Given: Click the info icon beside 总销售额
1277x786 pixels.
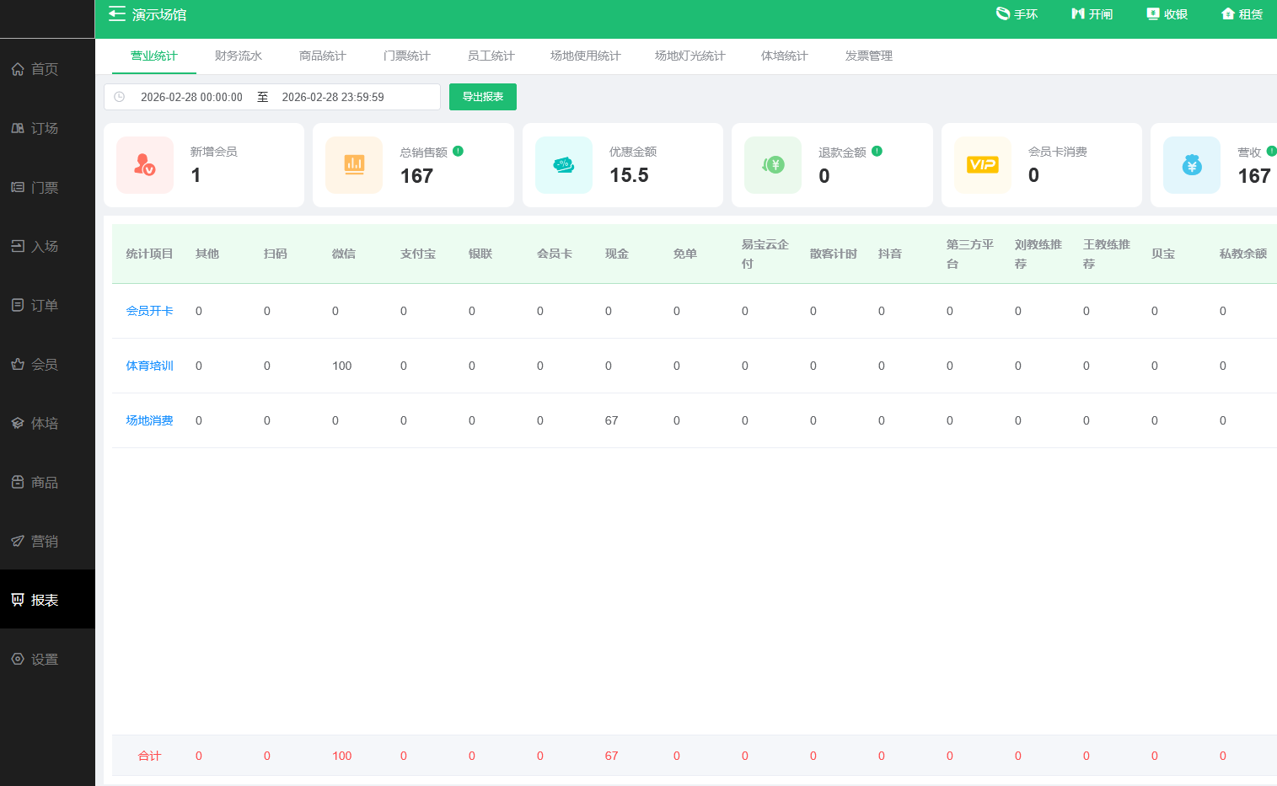Looking at the screenshot, I should point(458,152).
